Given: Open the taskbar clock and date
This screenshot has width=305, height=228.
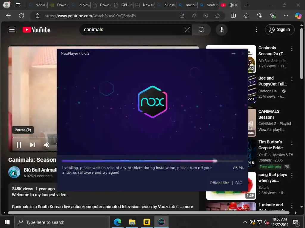Looking at the screenshot, I should coord(279,222).
